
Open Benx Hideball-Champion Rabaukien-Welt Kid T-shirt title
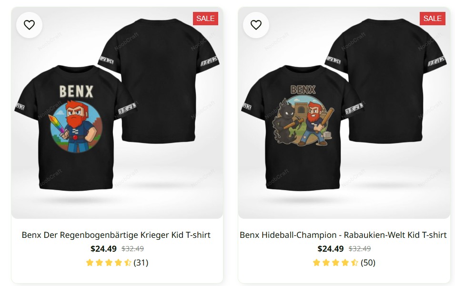pyautogui.click(x=343, y=235)
